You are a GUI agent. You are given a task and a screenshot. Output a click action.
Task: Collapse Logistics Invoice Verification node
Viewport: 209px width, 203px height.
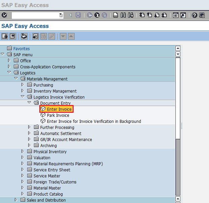click(x=23, y=97)
